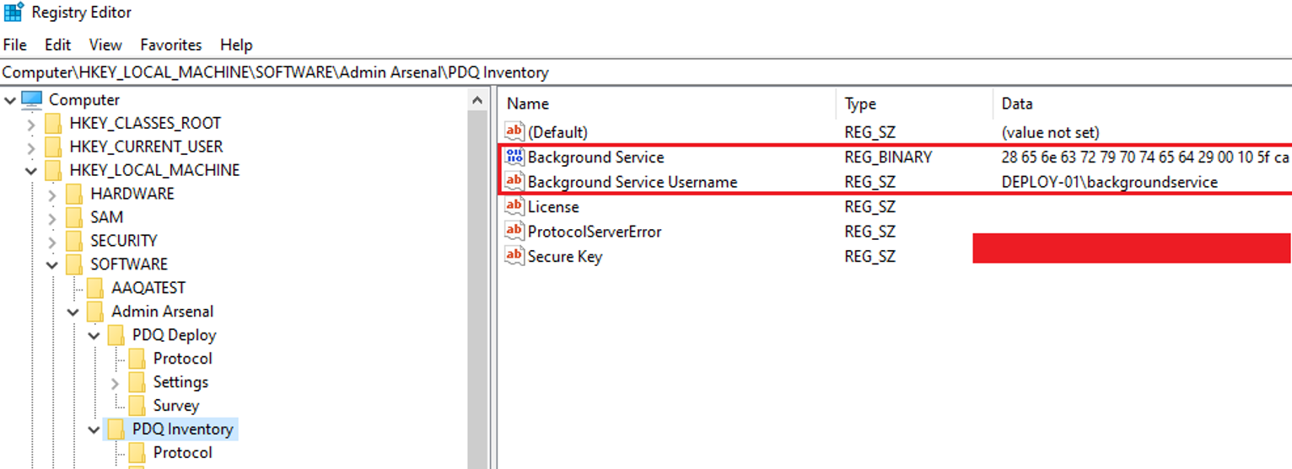This screenshot has height=469, width=1292.
Task: Click the Admin Arsenal folder icon
Action: click(95, 312)
